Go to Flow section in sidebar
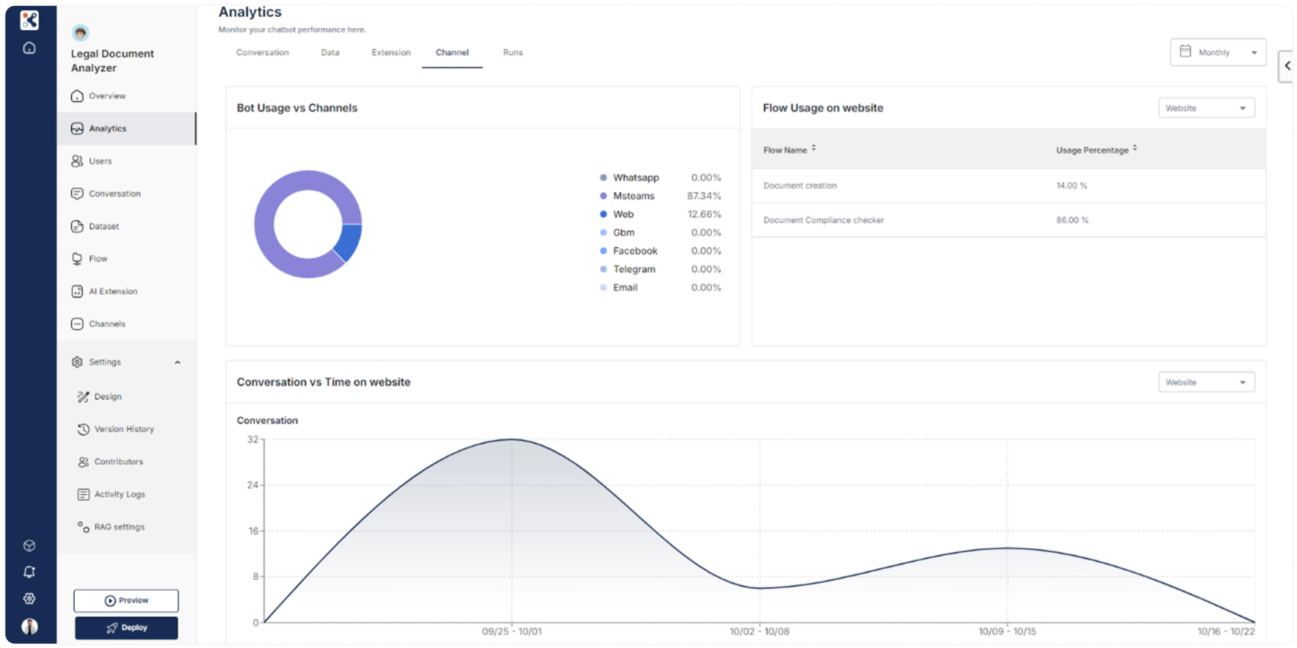Image resolution: width=1297 pixels, height=648 pixels. pos(98,258)
